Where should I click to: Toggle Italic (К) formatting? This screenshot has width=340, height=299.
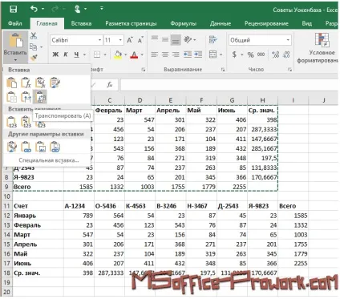point(66,55)
